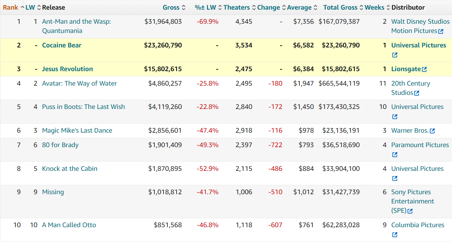Select average value $1,947

303,83
